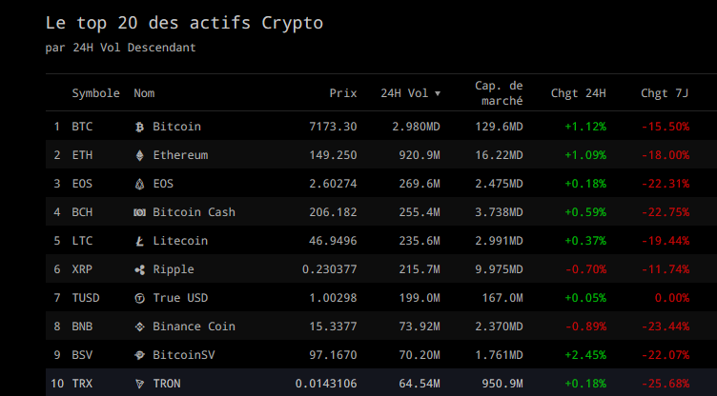Click the Litecoin icon

click(139, 241)
